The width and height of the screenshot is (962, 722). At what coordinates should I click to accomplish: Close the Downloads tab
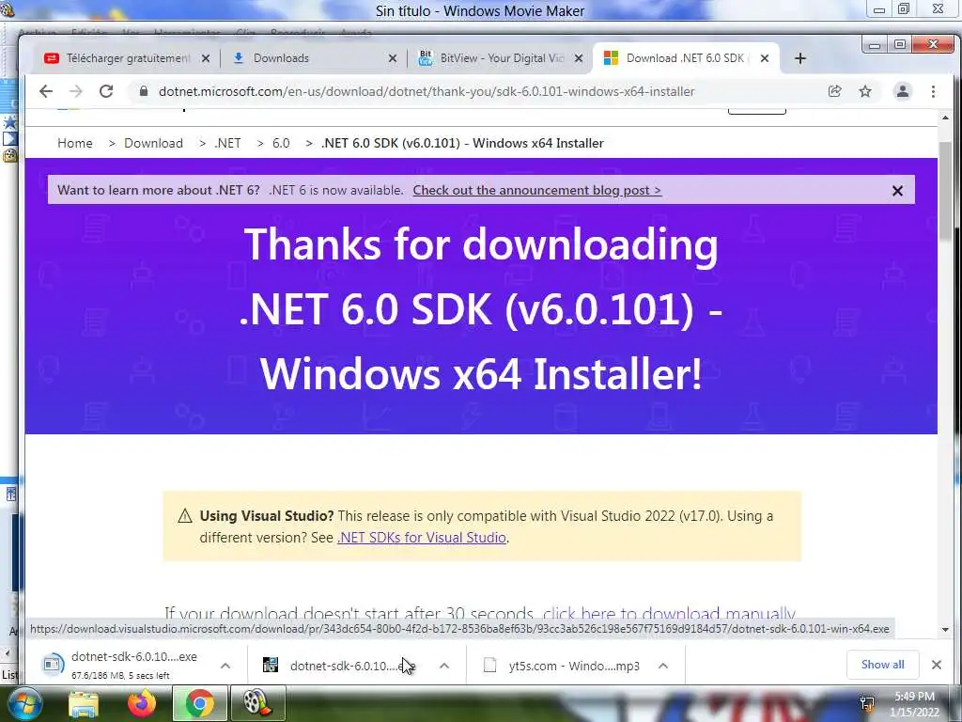point(393,58)
